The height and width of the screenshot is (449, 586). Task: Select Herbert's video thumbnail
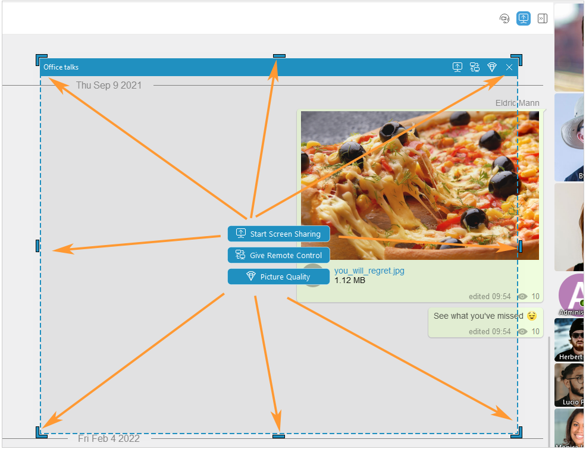click(x=569, y=340)
